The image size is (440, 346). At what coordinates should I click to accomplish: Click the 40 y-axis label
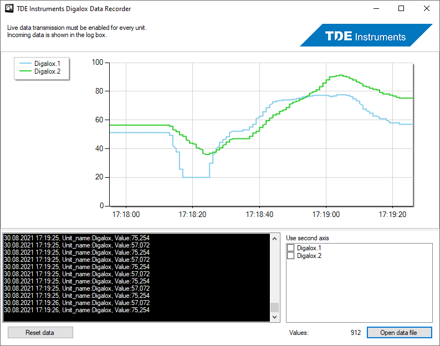99,148
